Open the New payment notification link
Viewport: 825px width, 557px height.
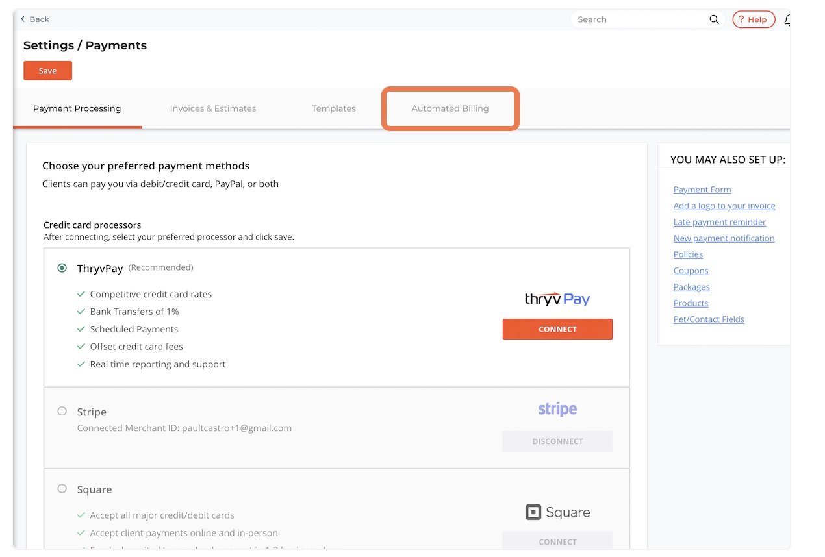coord(724,238)
